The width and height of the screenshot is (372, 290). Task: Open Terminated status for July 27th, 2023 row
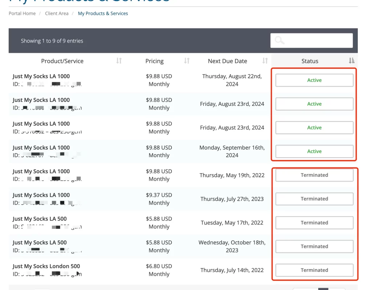tap(314, 199)
